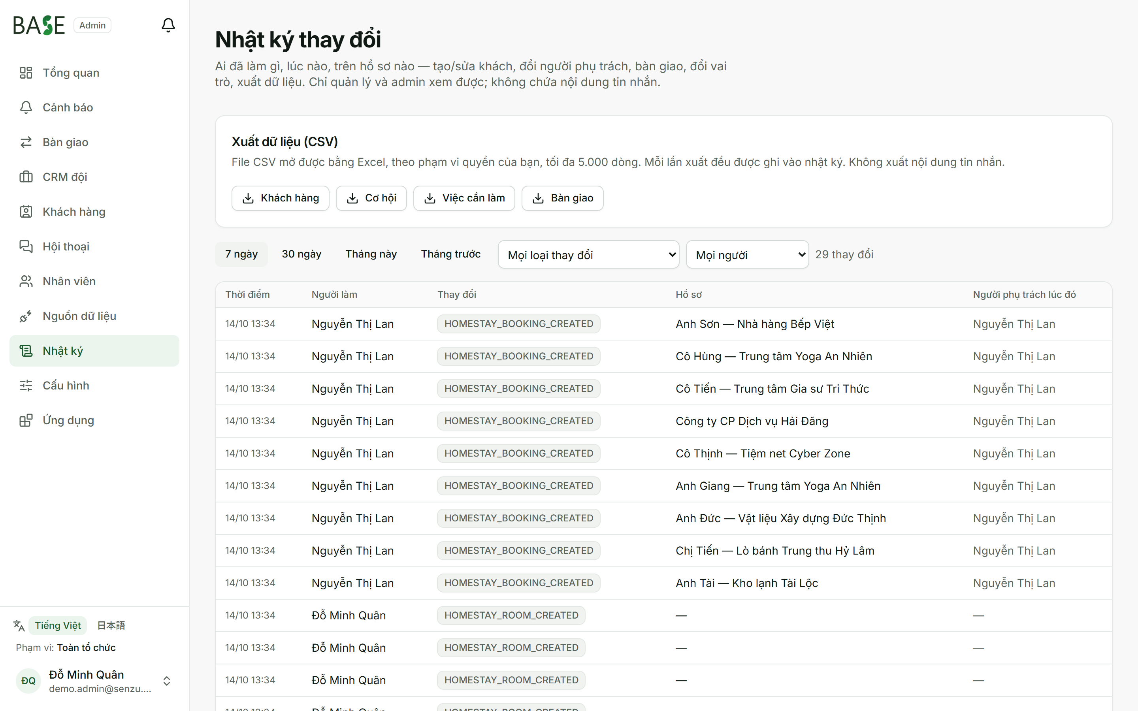Click the Khách hàng contact icon

pos(26,212)
